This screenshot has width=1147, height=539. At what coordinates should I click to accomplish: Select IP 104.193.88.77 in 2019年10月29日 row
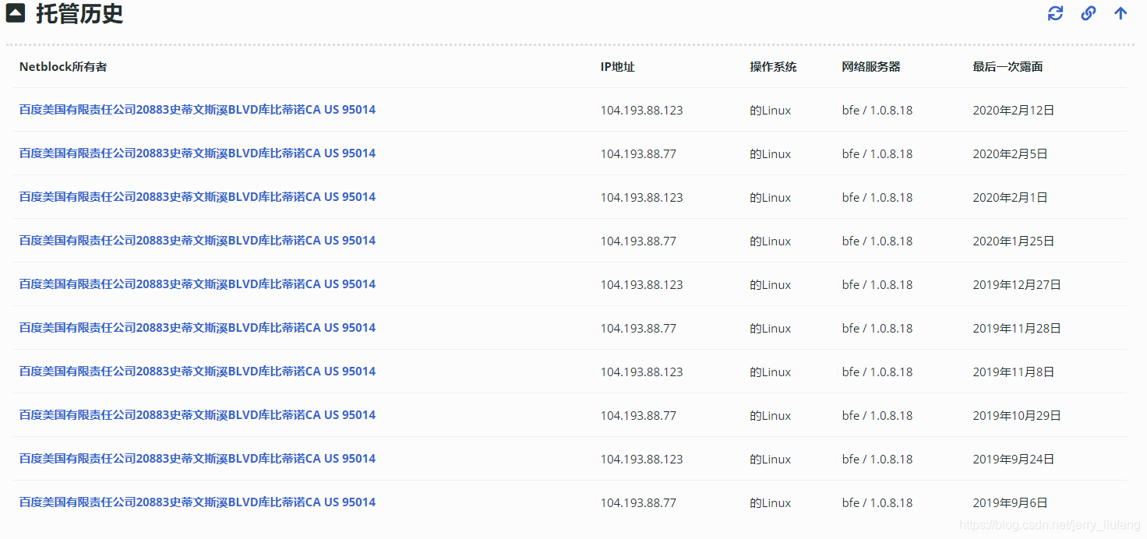pos(638,416)
